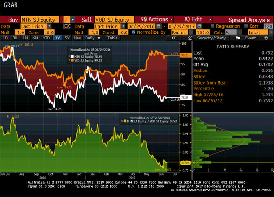This screenshot has width=274, height=197.
Task: Click the orange VOD SJ Equity legend swatch
Action: [x=72, y=60]
